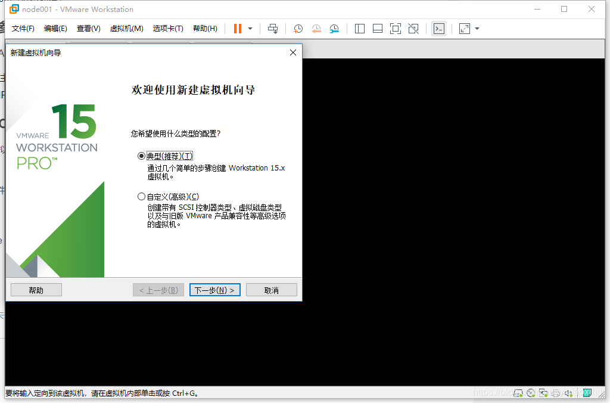Image resolution: width=610 pixels, height=403 pixels.
Task: Open the 编辑(E) menu
Action: click(x=55, y=29)
